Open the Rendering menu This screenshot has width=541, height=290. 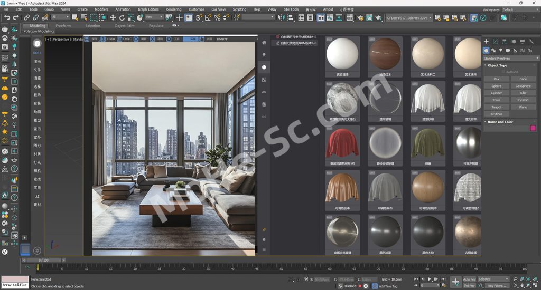point(173,9)
